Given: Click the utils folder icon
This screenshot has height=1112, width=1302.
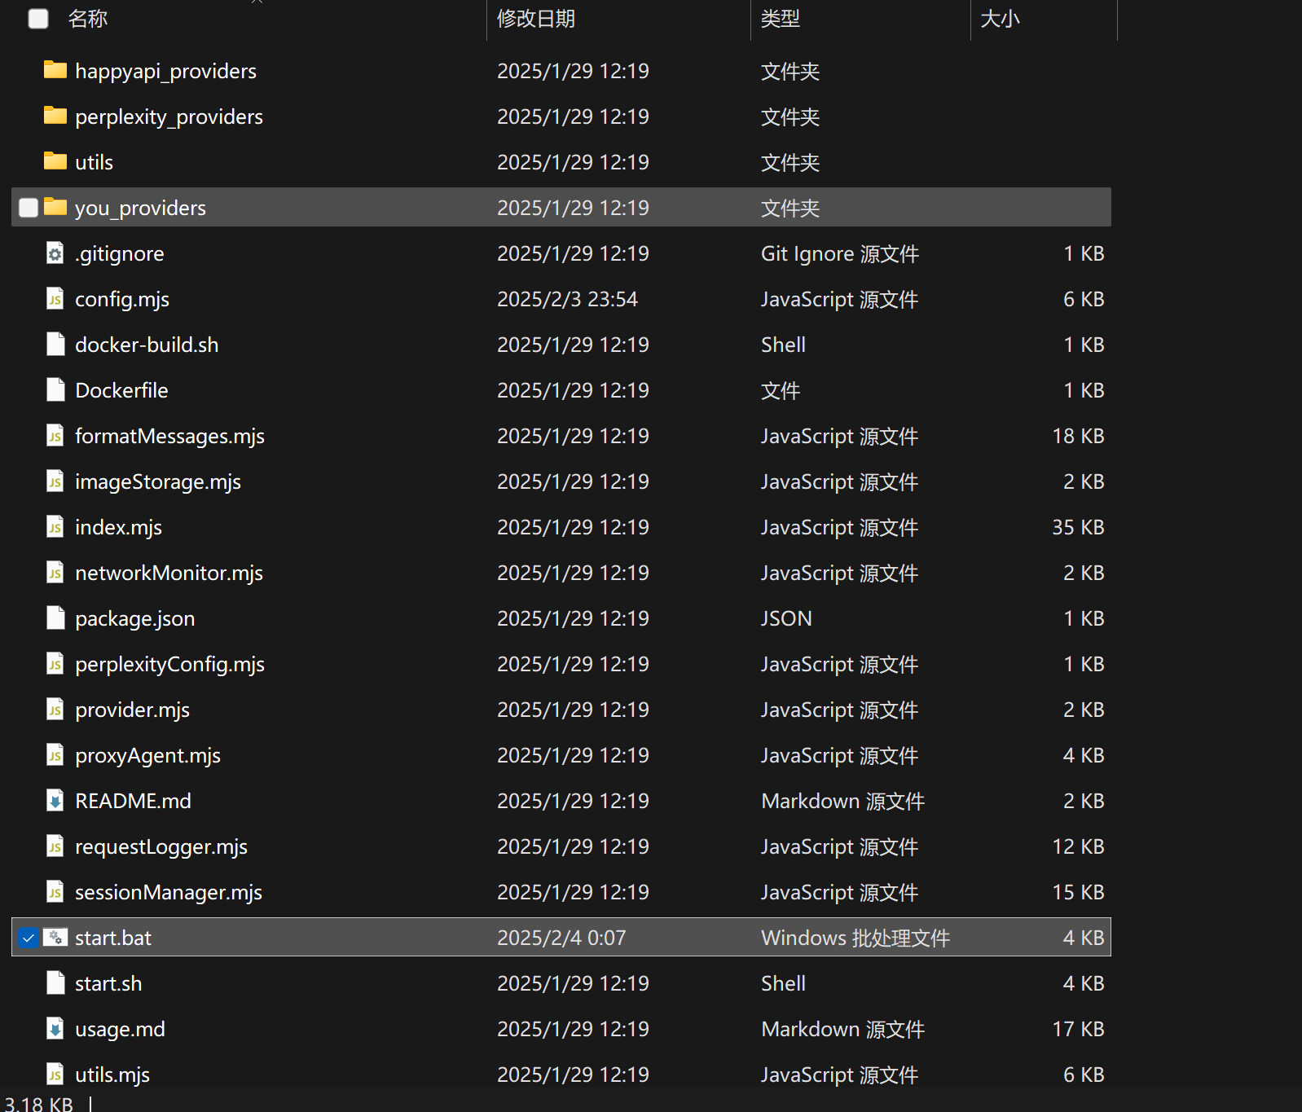Looking at the screenshot, I should 55,161.
